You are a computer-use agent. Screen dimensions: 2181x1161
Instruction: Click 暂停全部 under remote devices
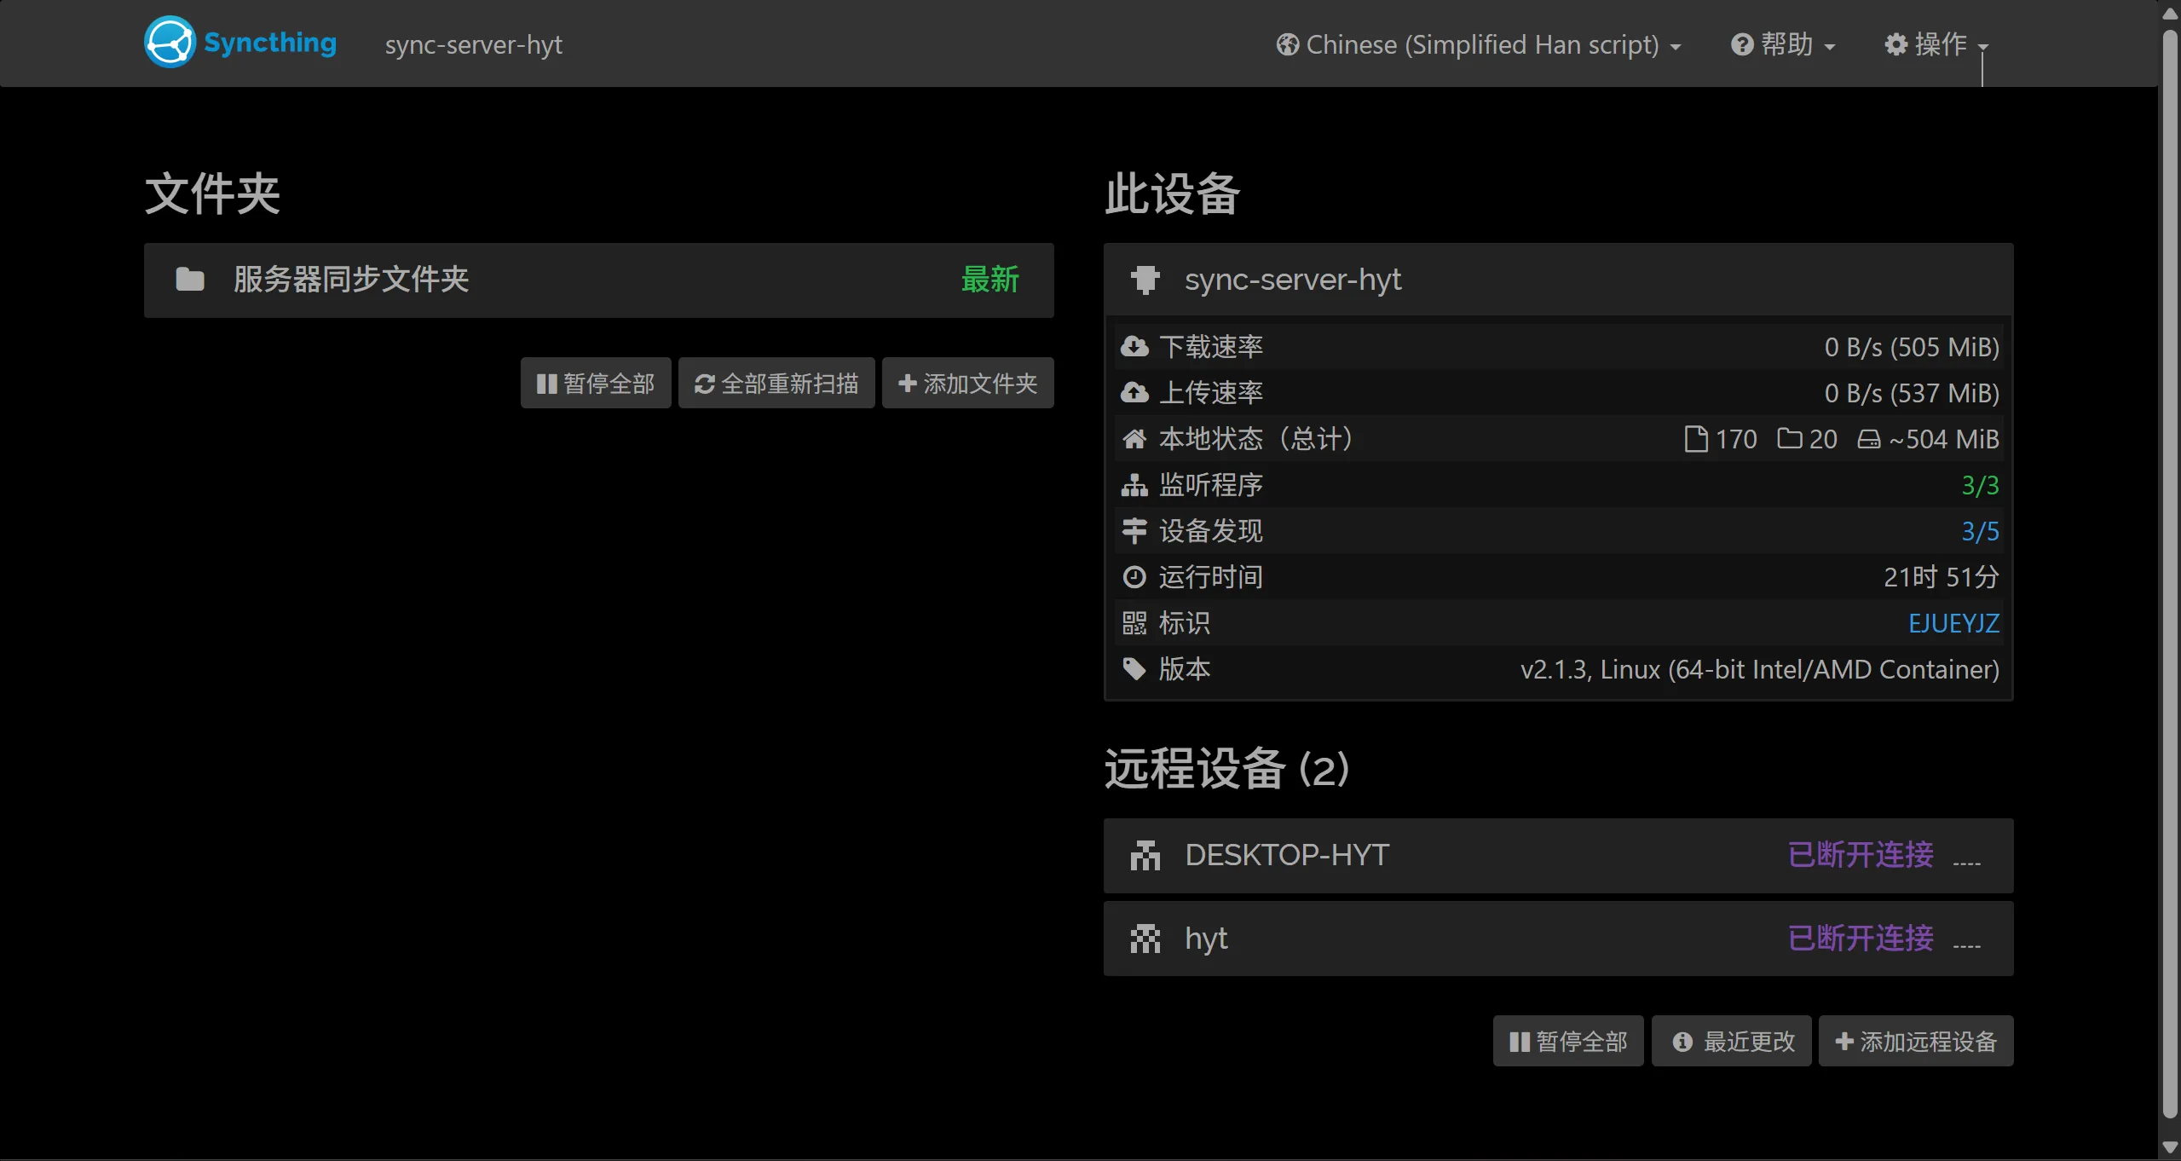coord(1568,1042)
